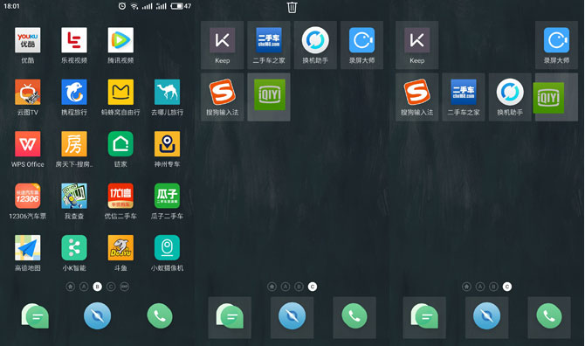Launch 蚂蜂窝自由行 app
The width and height of the screenshot is (585, 346).
pyautogui.click(x=120, y=92)
